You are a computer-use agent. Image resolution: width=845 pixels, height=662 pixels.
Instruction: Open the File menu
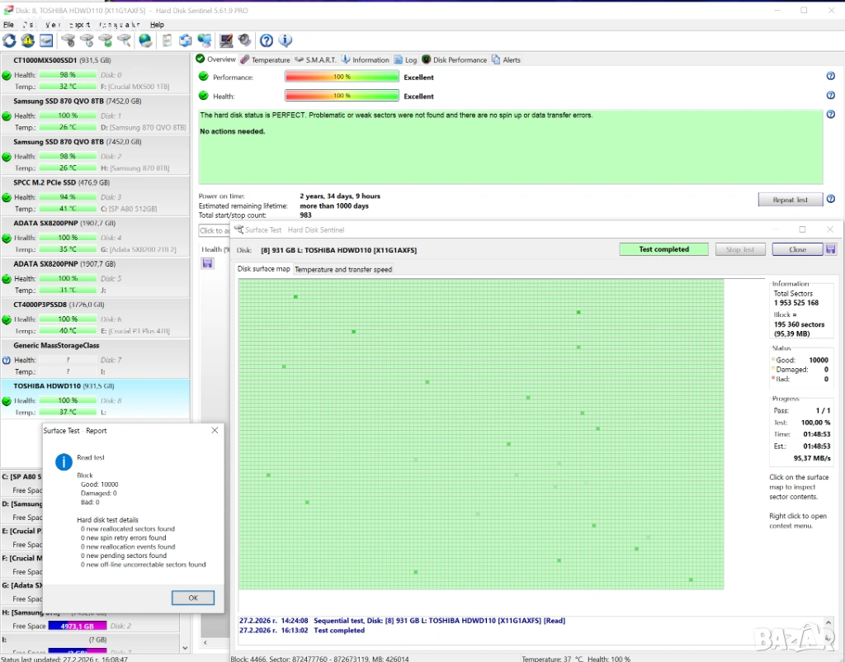pyautogui.click(x=9, y=25)
